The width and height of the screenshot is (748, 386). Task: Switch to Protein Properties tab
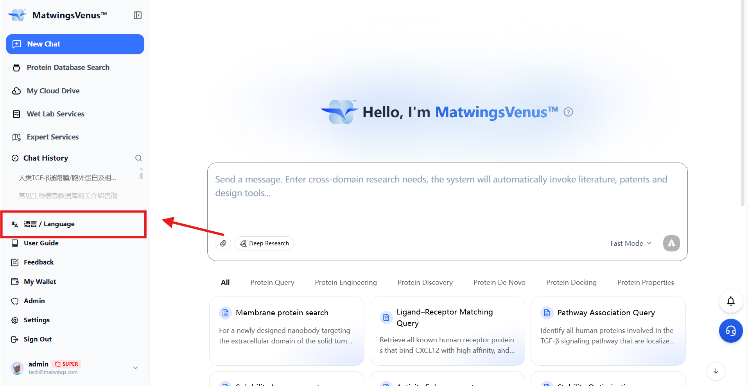pyautogui.click(x=646, y=282)
